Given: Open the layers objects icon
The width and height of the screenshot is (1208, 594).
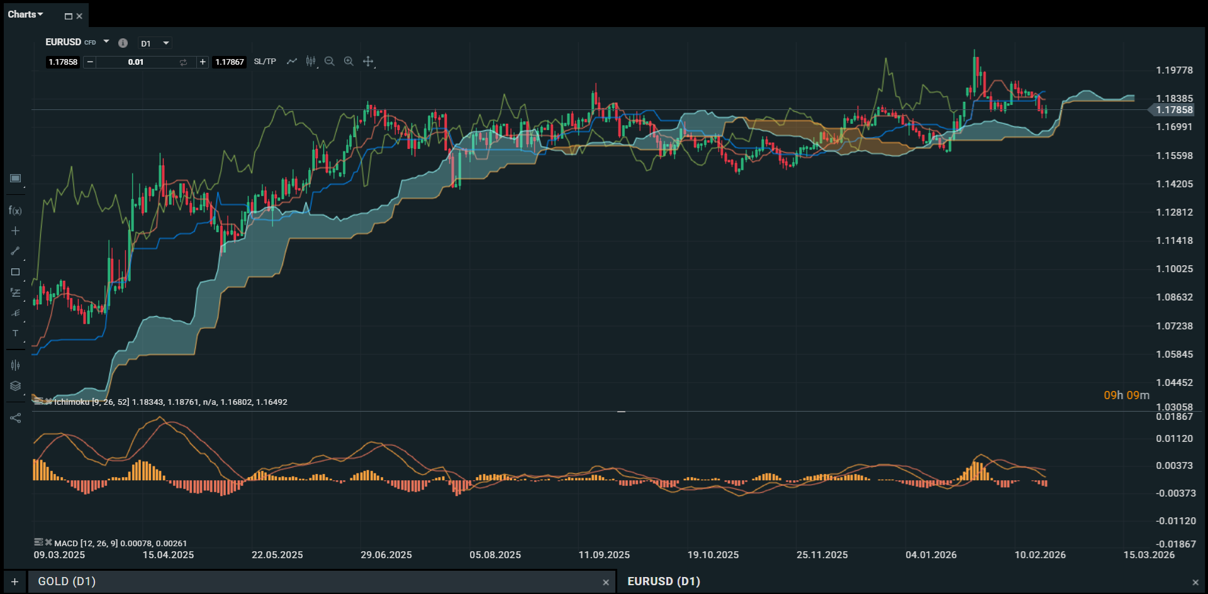Looking at the screenshot, I should pyautogui.click(x=16, y=386).
